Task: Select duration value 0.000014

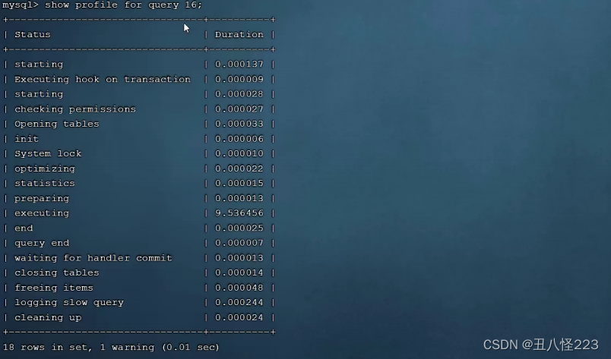Action: coord(239,273)
